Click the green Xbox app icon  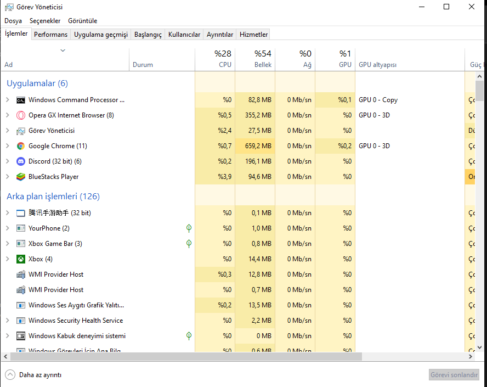click(x=20, y=259)
